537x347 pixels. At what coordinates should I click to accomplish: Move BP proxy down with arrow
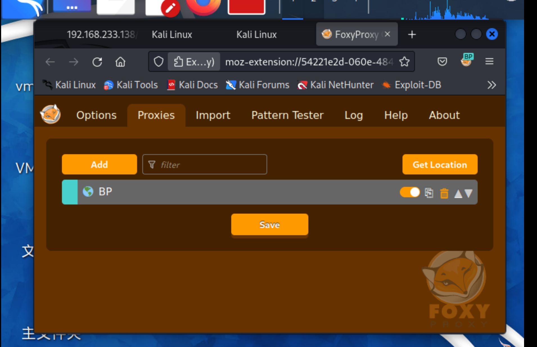(468, 194)
